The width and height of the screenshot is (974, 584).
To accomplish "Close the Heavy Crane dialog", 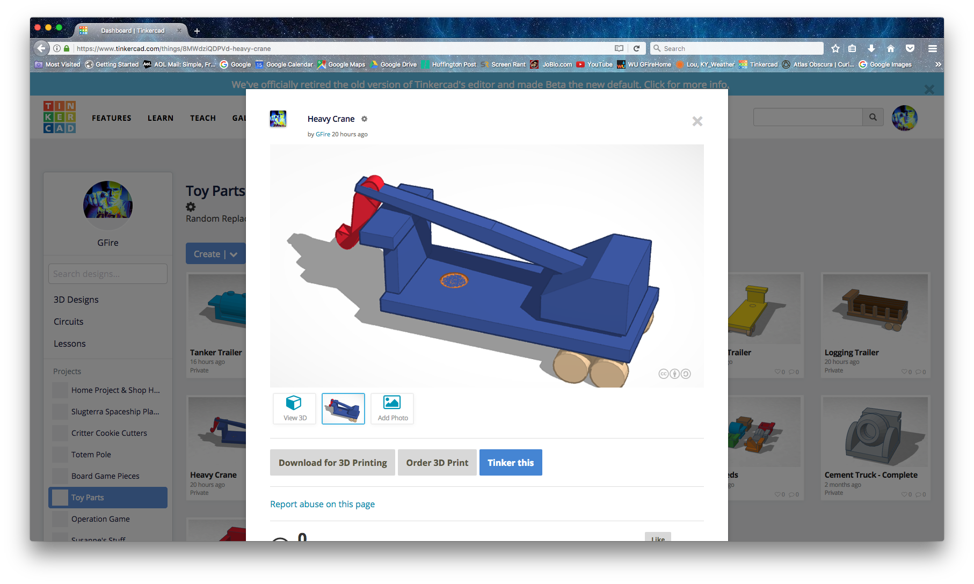I will pos(697,121).
